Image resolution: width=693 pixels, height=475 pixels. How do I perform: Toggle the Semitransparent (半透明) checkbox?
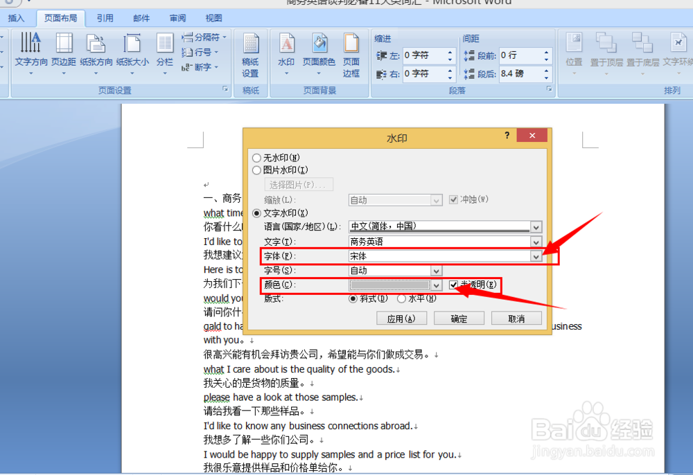[x=453, y=285]
